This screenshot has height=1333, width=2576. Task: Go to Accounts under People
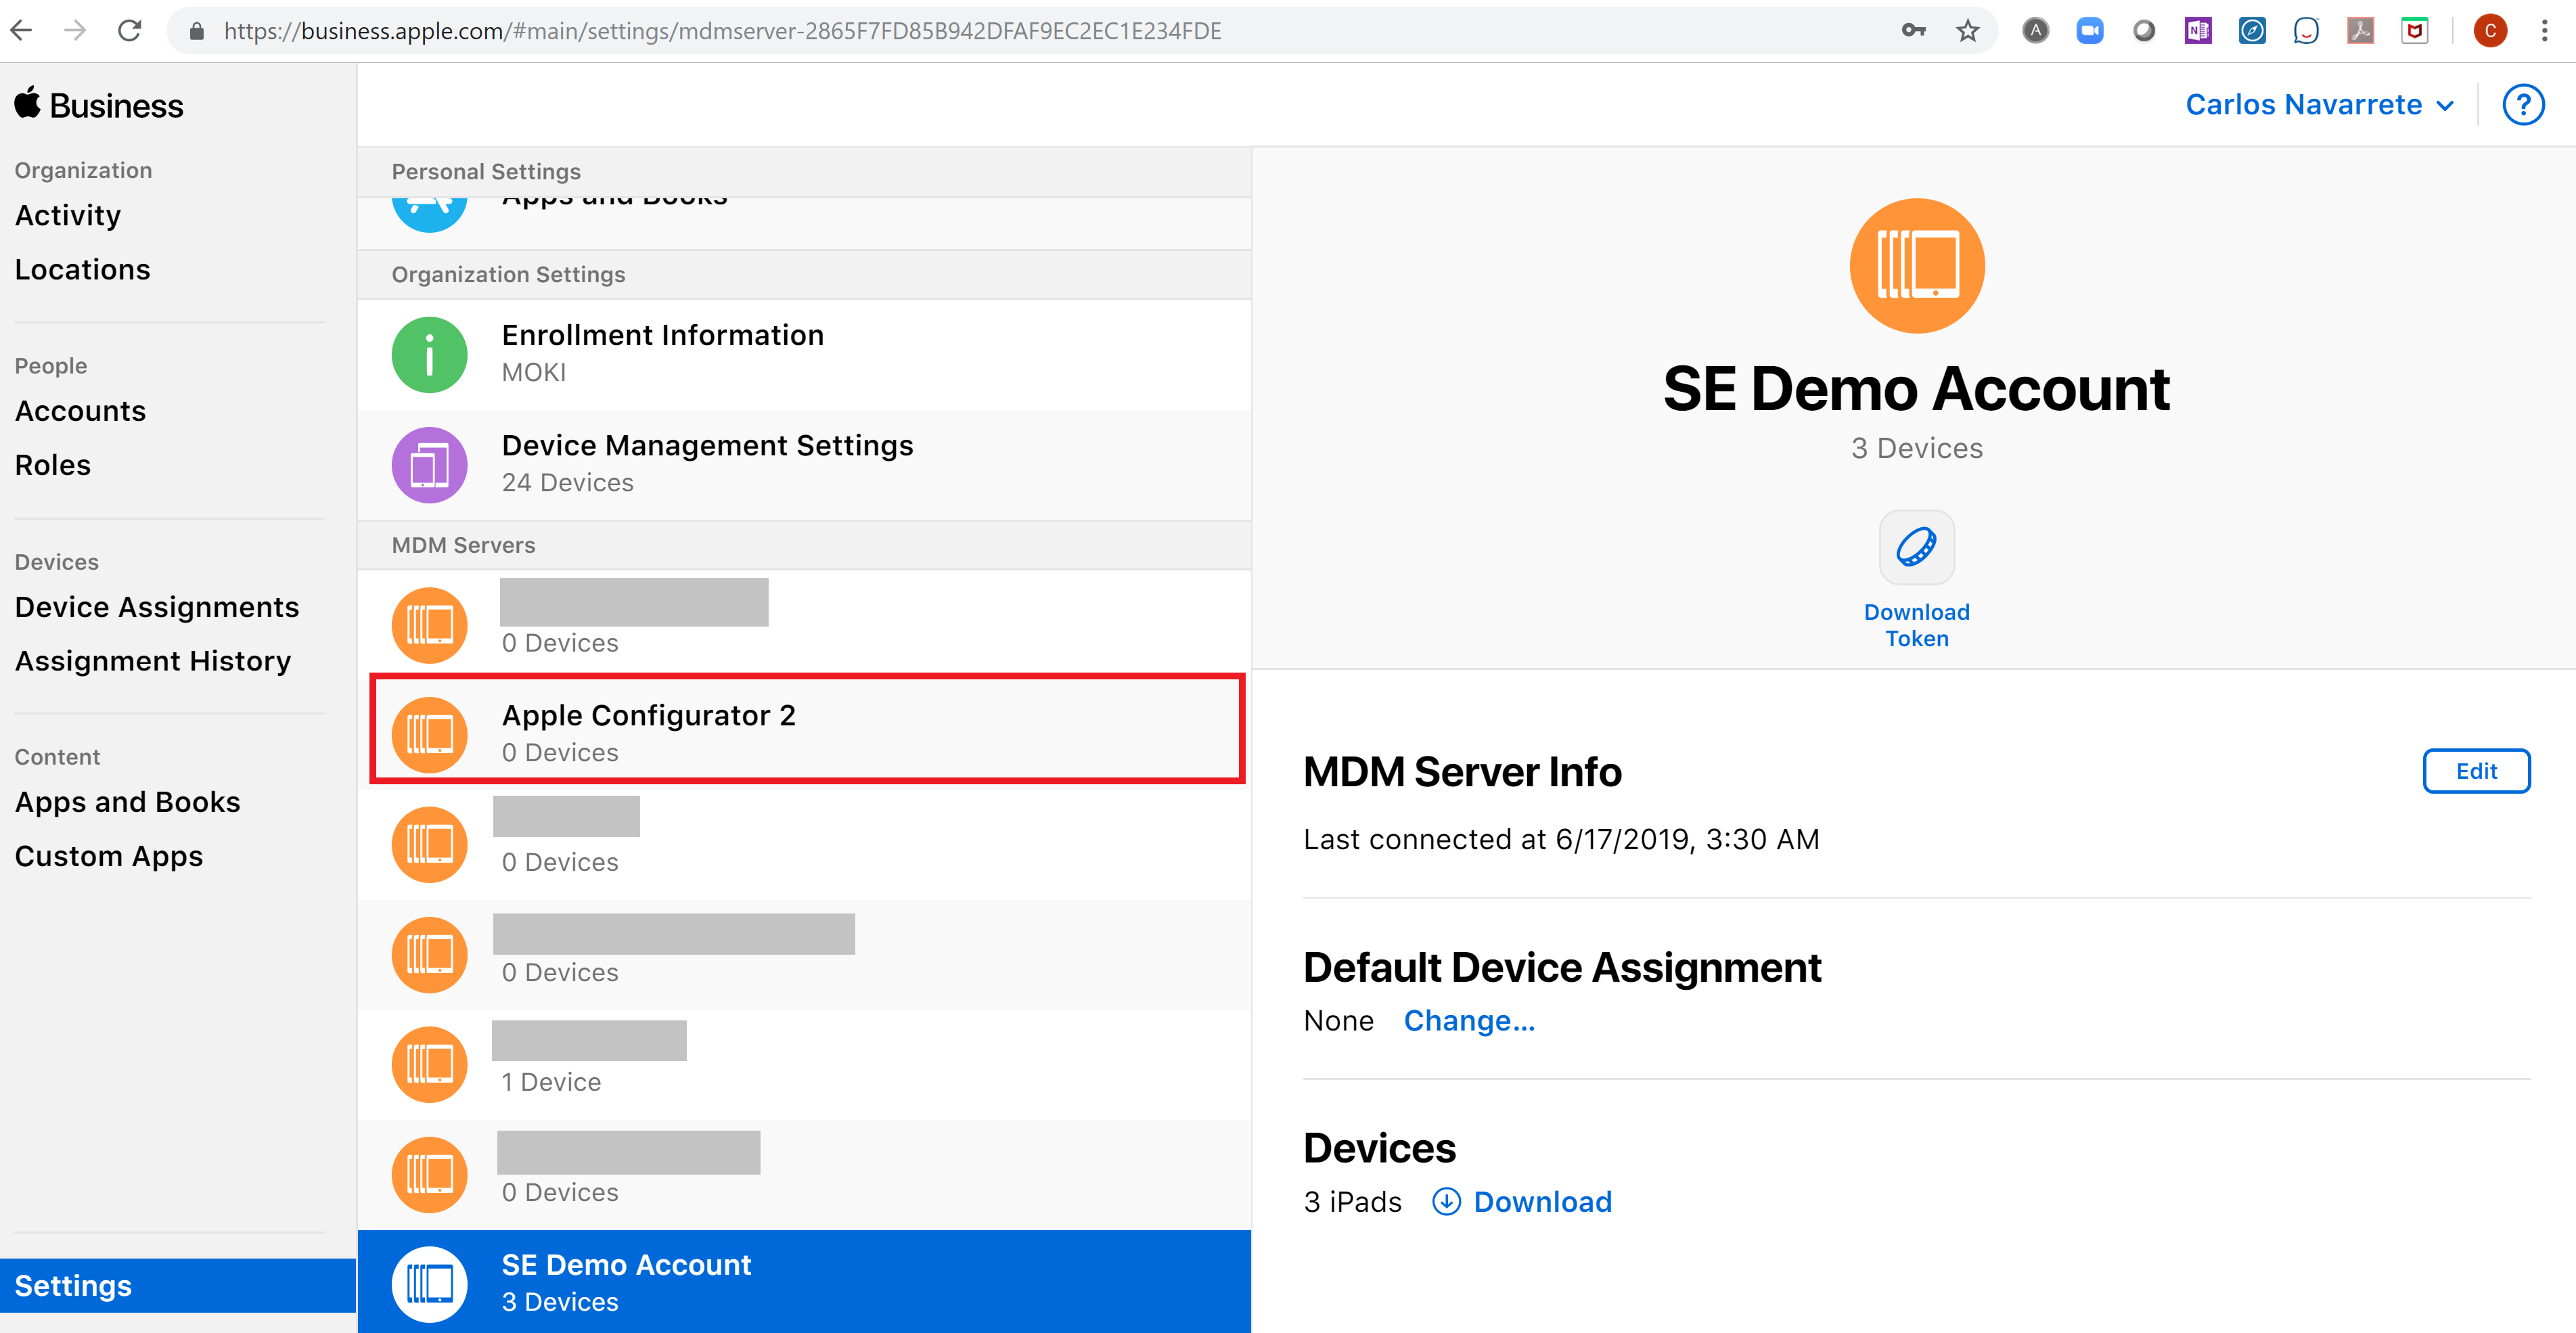(x=80, y=411)
